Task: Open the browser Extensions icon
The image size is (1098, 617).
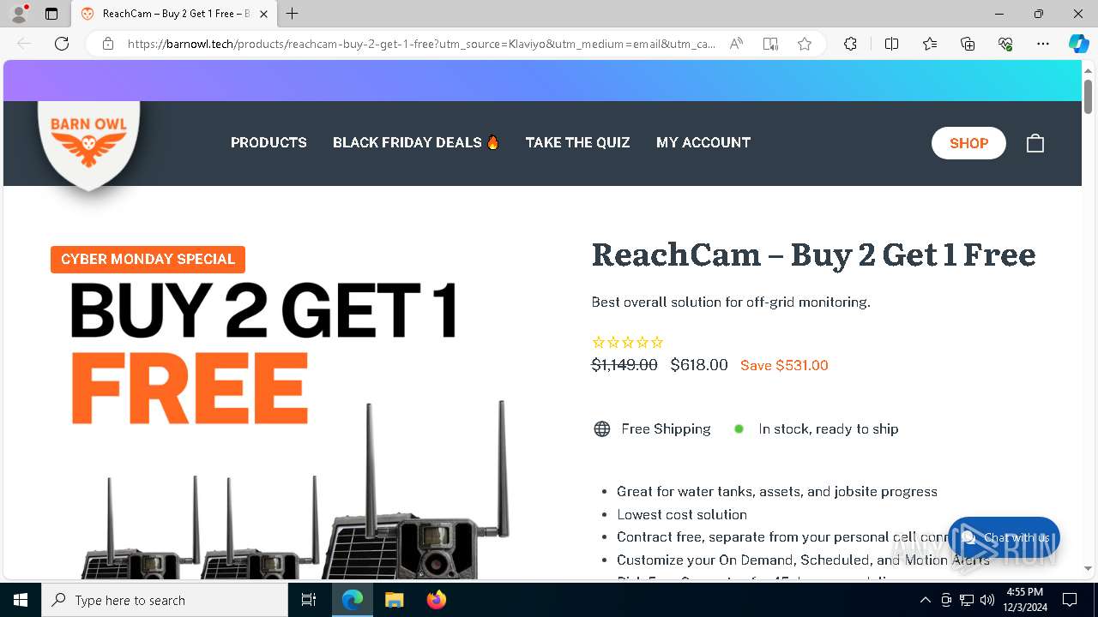Action: tap(850, 44)
